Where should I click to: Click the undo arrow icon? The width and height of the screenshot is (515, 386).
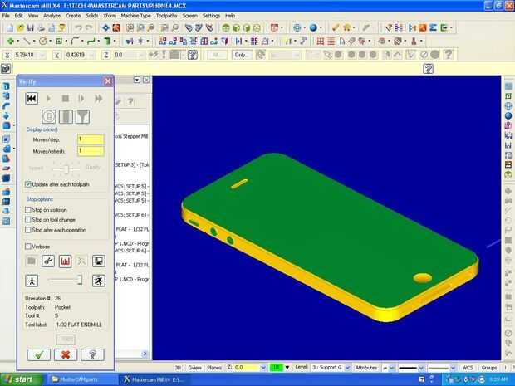coord(78,28)
